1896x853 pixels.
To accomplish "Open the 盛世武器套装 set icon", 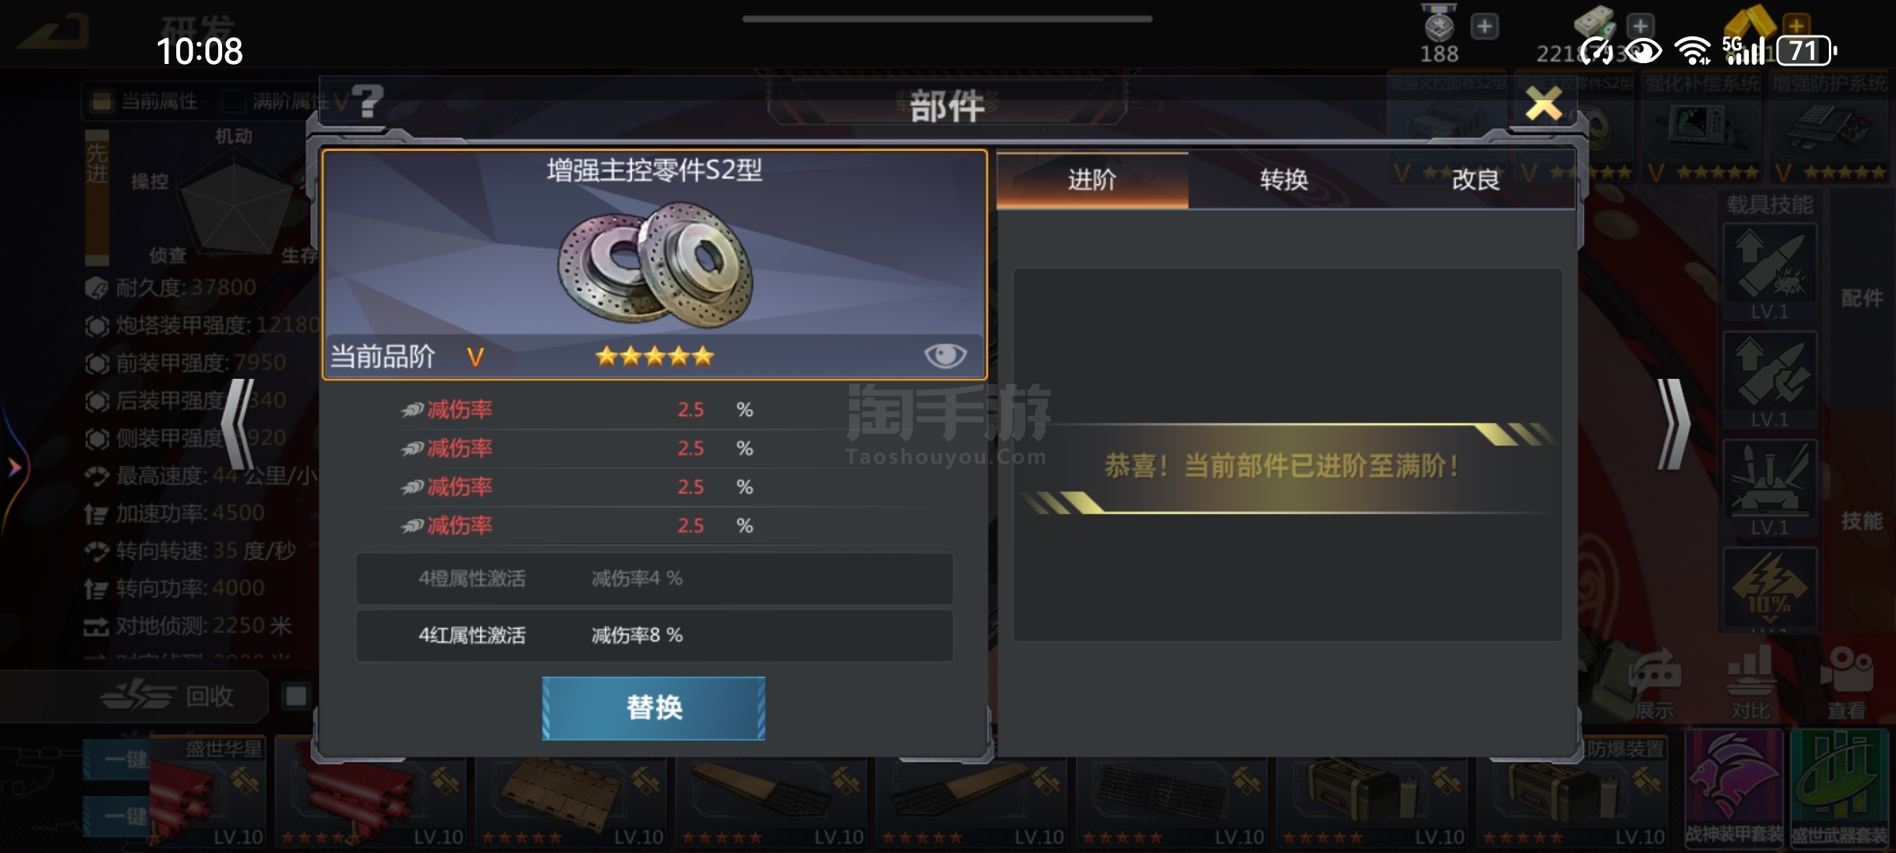I will click(x=1839, y=787).
